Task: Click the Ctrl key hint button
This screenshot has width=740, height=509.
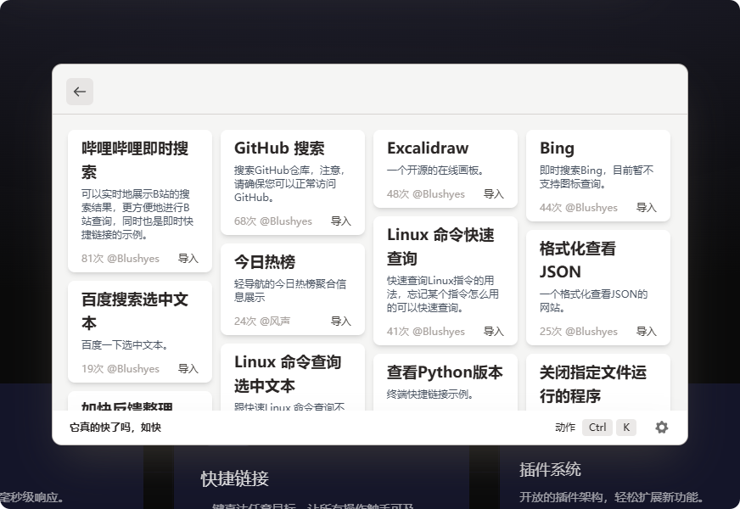Action: pyautogui.click(x=597, y=428)
